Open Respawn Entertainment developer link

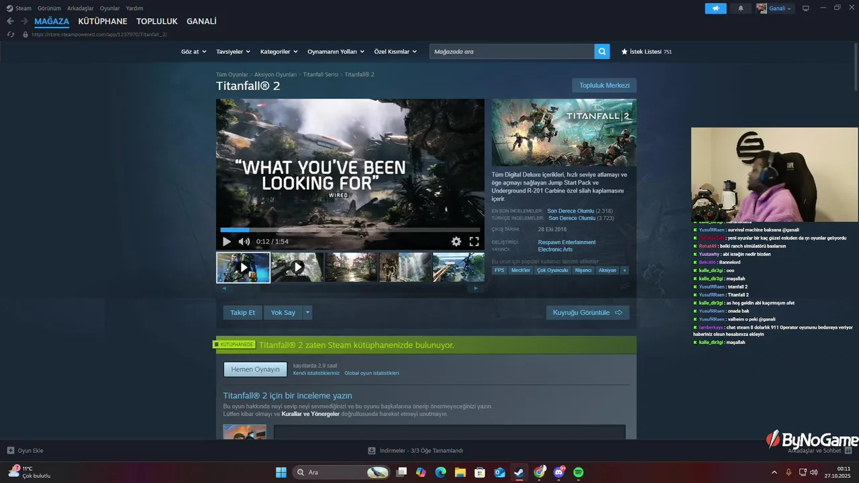[566, 242]
